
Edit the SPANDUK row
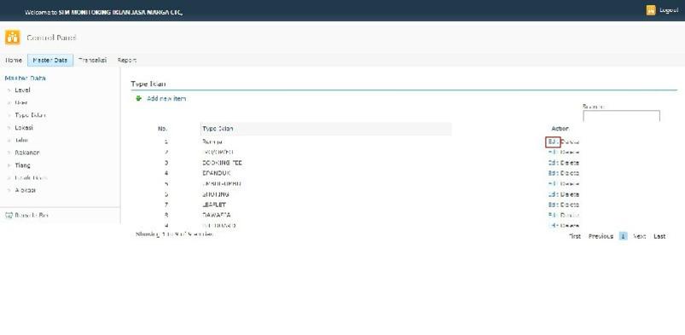click(x=553, y=173)
